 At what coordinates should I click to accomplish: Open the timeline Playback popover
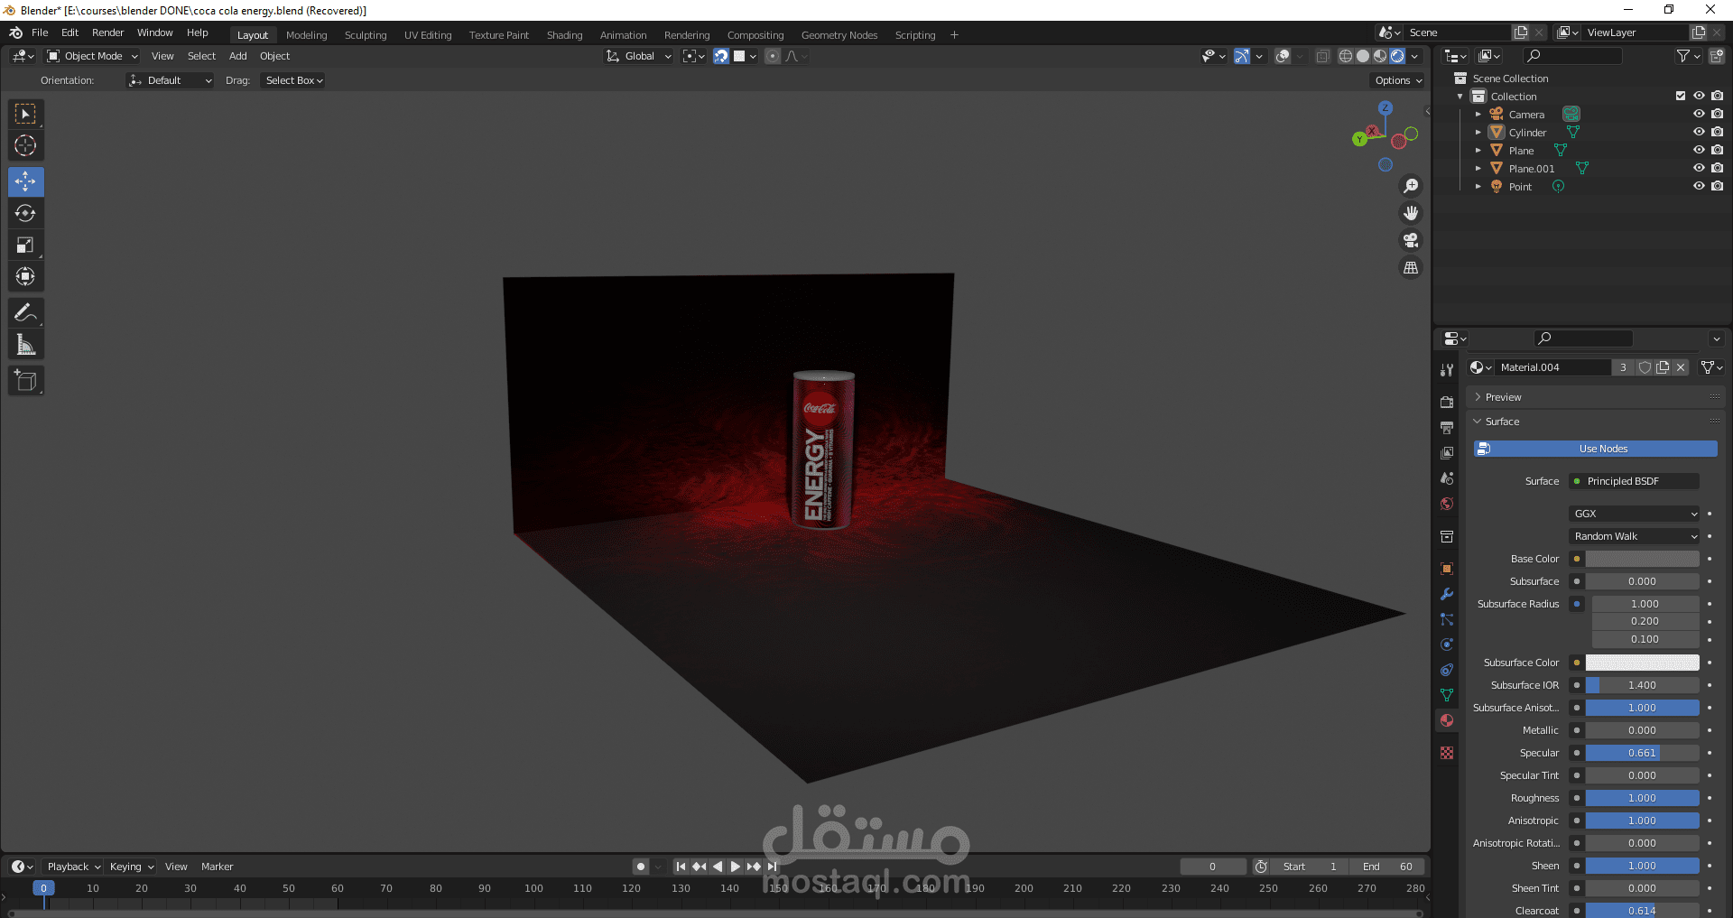pyautogui.click(x=73, y=867)
